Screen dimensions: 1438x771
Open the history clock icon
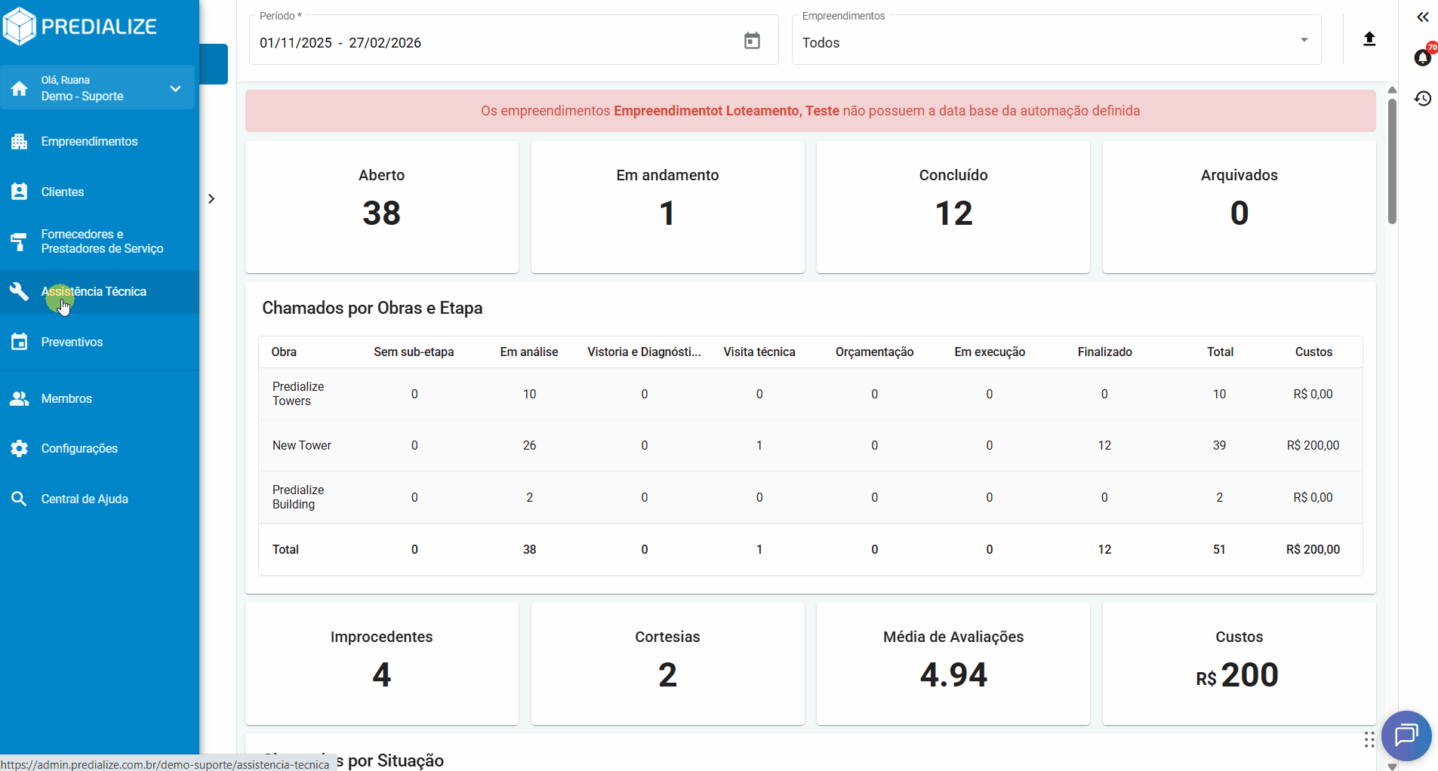tap(1423, 99)
